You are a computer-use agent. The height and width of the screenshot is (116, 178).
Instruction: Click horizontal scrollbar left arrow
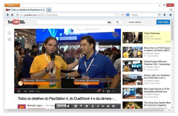pos(6,110)
